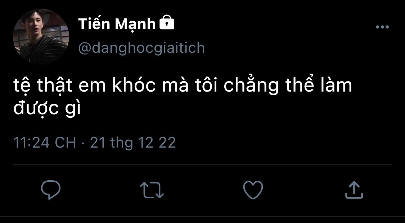The image size is (405, 223).
Task: Share the tweet via the upload arrow icon
Action: [x=354, y=190]
